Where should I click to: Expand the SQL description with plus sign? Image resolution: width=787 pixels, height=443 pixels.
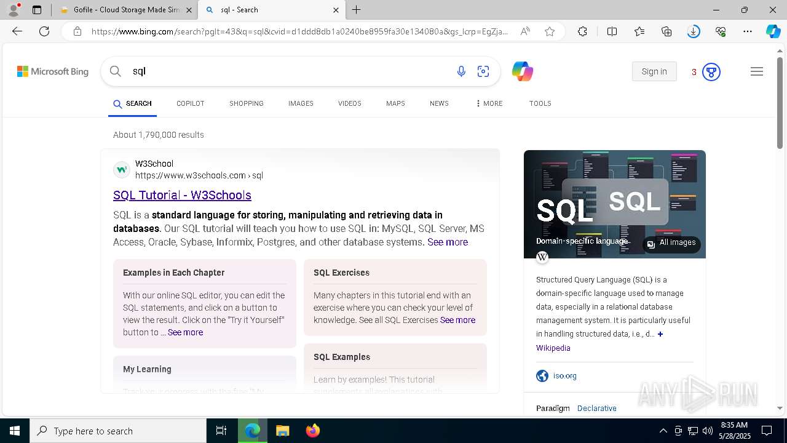660,334
